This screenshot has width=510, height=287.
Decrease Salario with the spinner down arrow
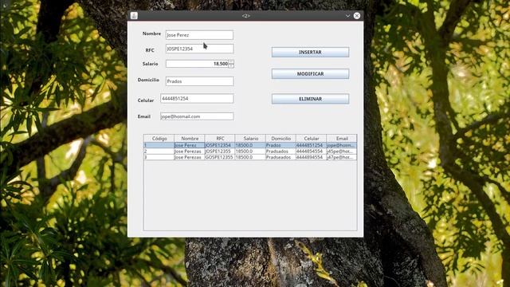(231, 65)
